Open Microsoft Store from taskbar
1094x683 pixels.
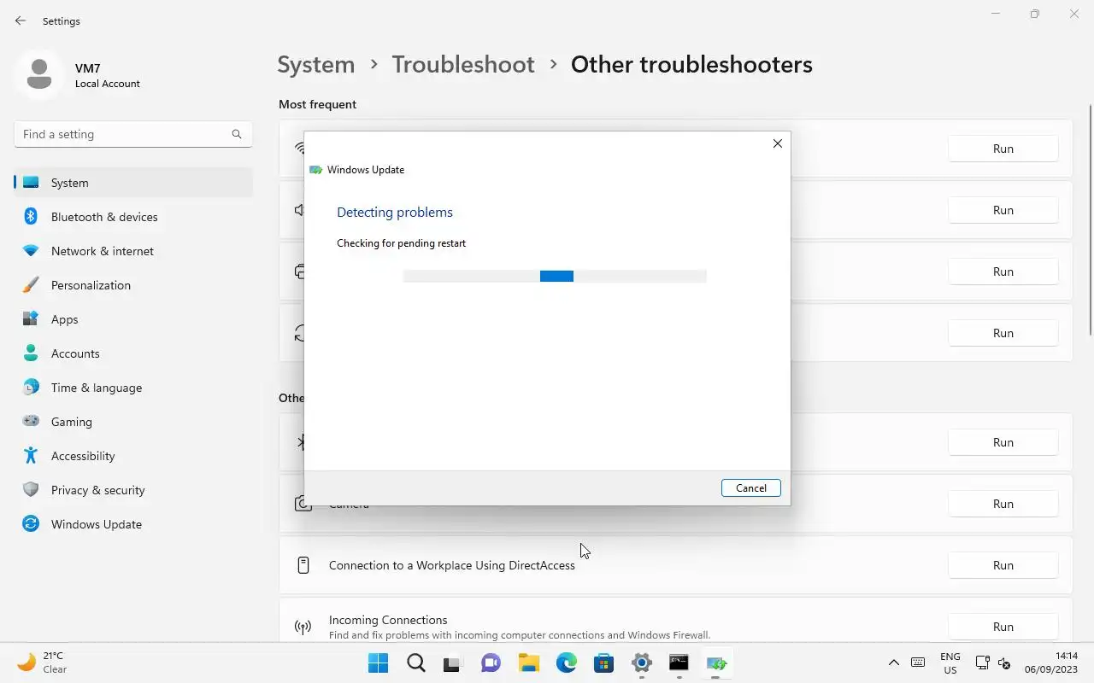tap(603, 663)
